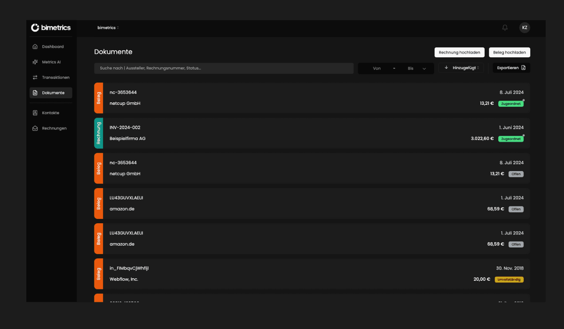Toggle sort direction arrow beside Hinzugefügt
The image size is (564, 329).
pyautogui.click(x=446, y=68)
